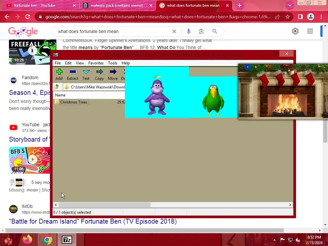Open the Tools menu in 7-Zip
This screenshot has width=328, height=246.
point(112,63)
